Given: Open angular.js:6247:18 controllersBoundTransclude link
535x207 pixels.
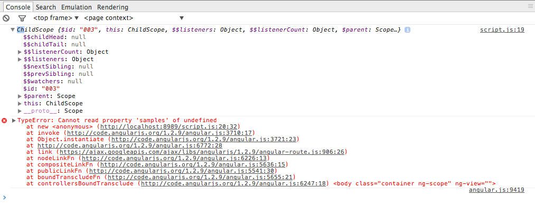Looking at the screenshot, I should pyautogui.click(x=233, y=184).
